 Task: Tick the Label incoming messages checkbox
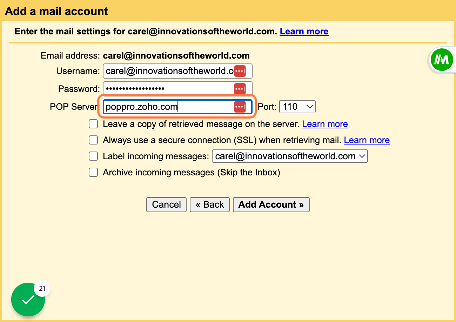tap(93, 156)
